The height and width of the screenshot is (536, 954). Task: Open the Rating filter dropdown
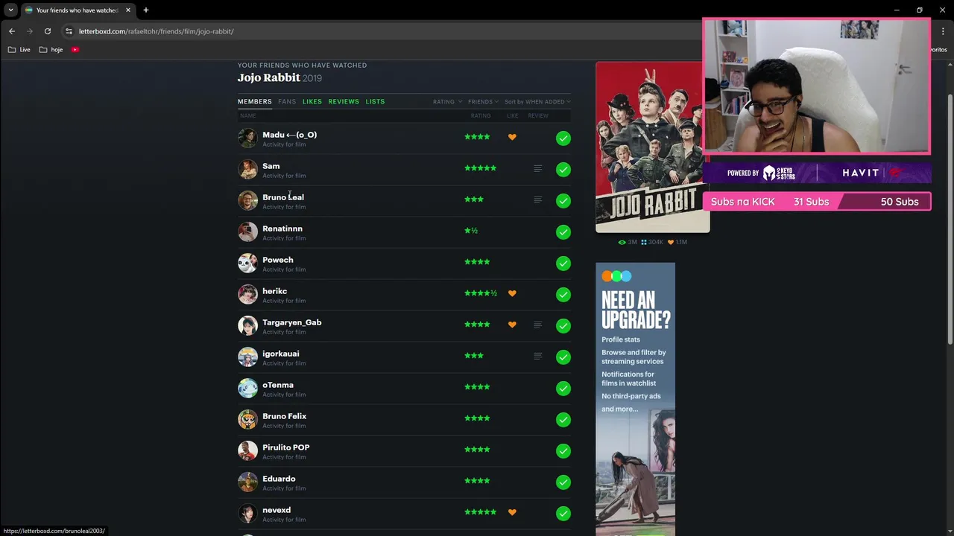447,101
